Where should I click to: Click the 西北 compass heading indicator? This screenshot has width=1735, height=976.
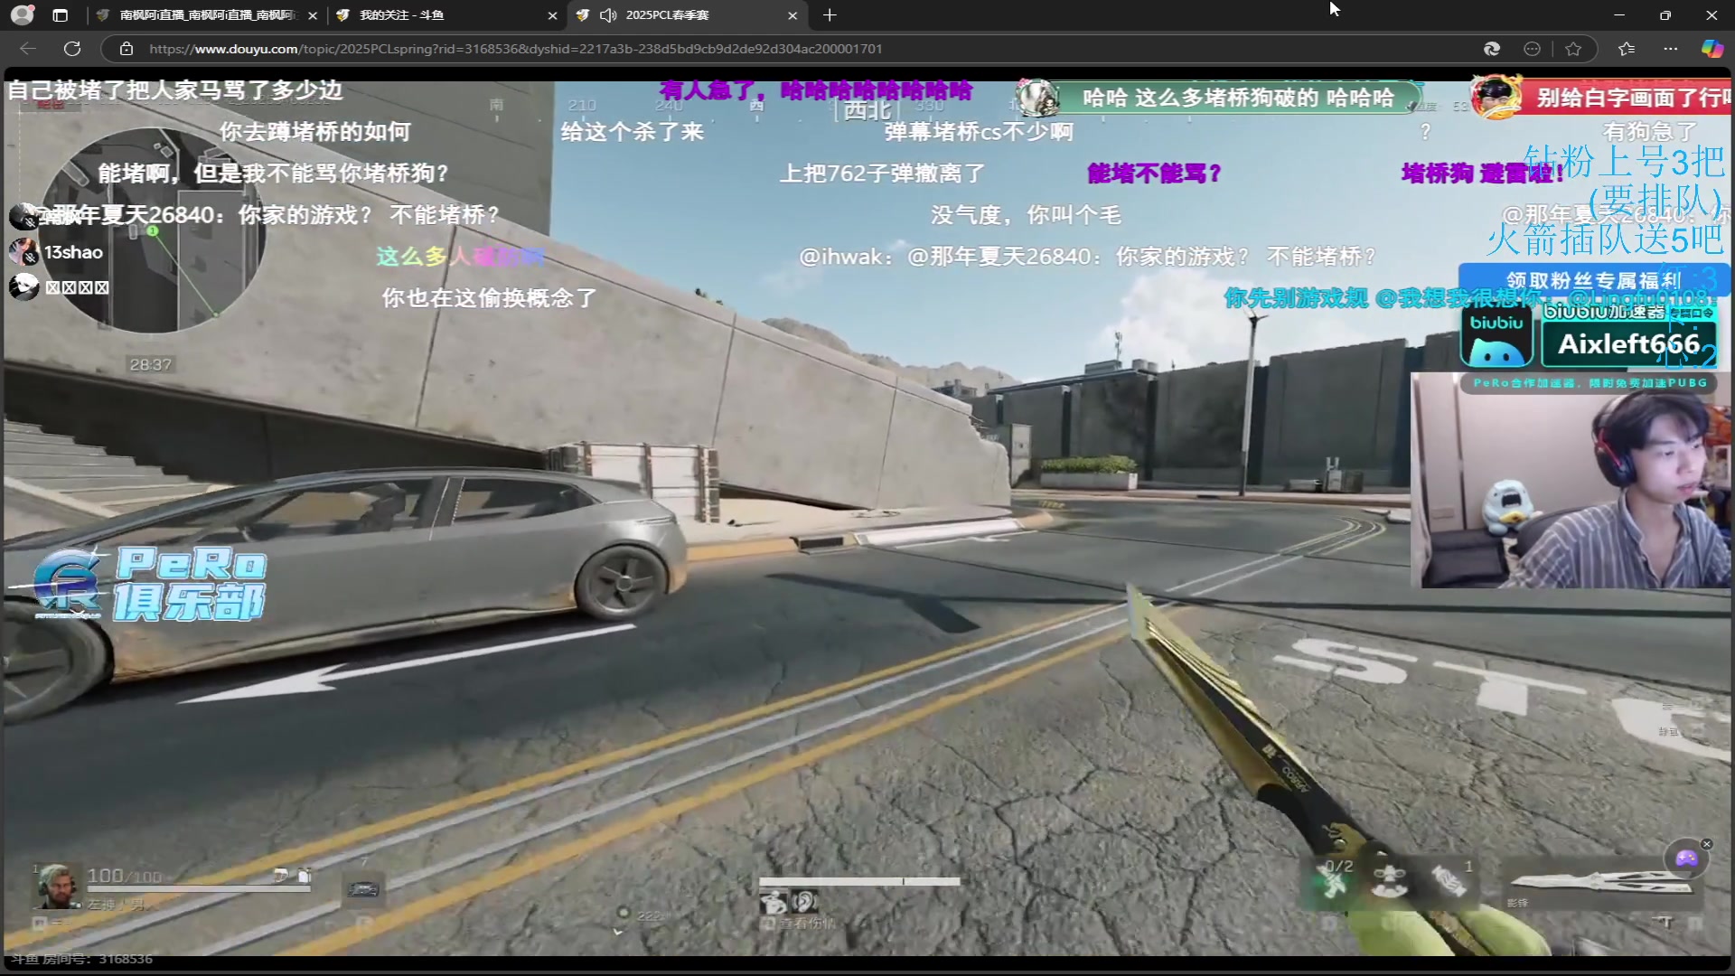pyautogui.click(x=867, y=111)
